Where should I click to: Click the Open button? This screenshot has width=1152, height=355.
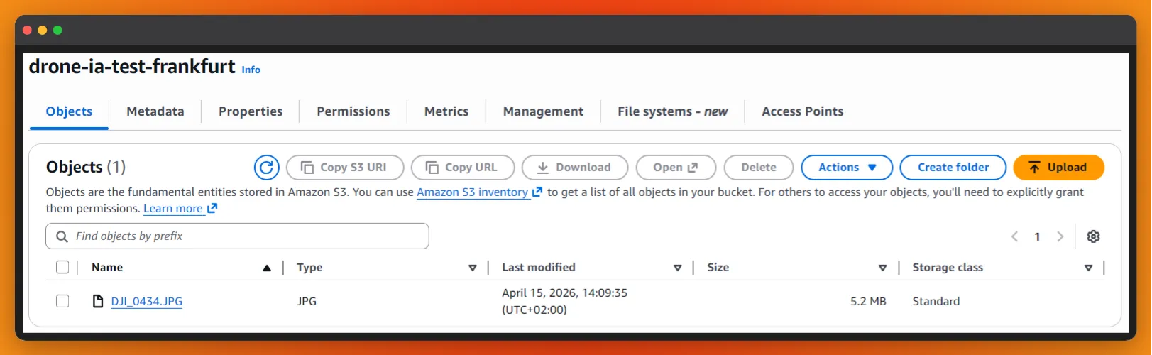pos(676,168)
